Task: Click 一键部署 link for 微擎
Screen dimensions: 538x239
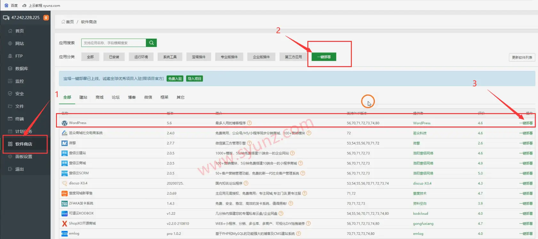Action: point(526,143)
